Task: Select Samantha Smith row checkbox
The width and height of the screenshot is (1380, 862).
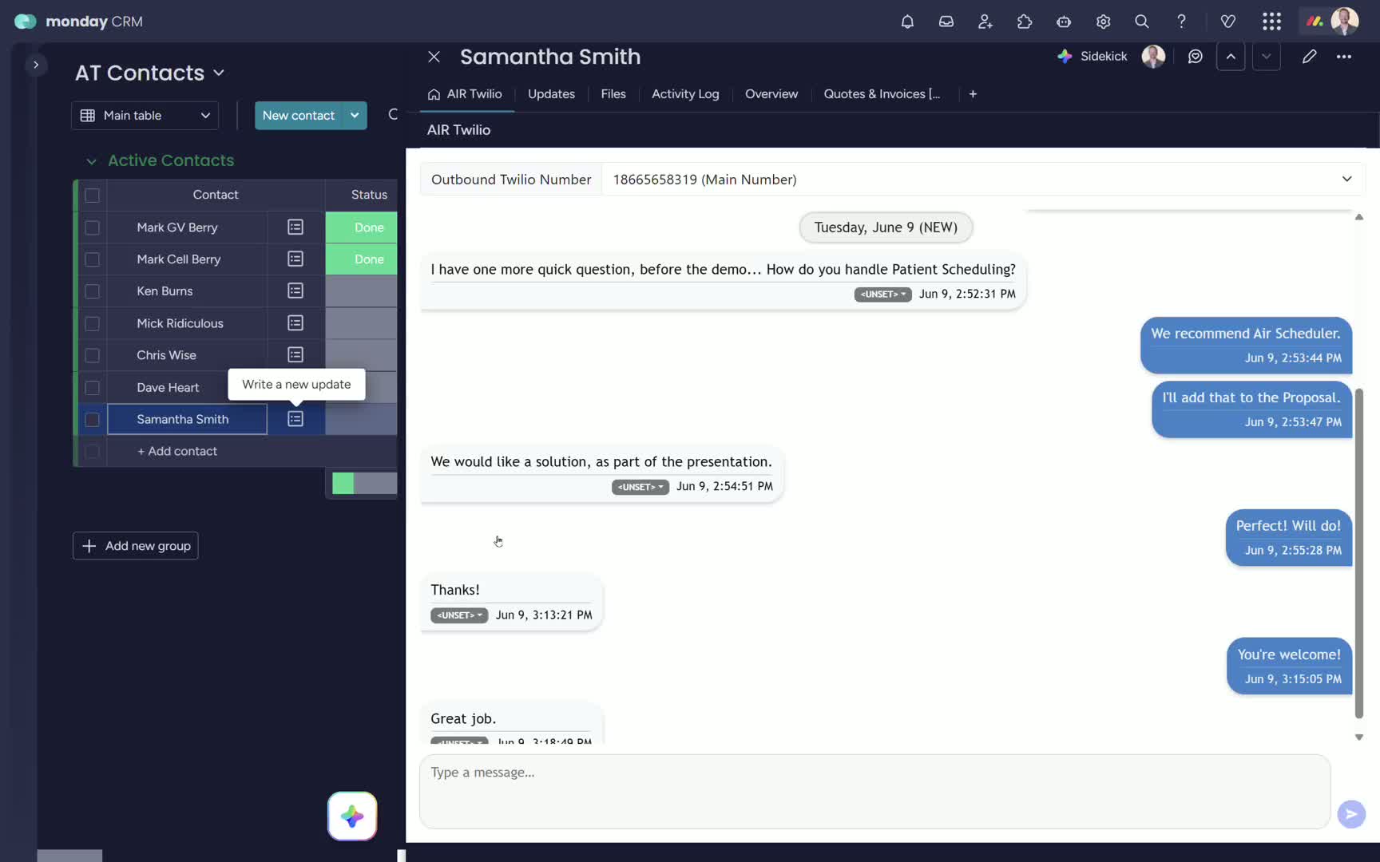Action: 92,419
